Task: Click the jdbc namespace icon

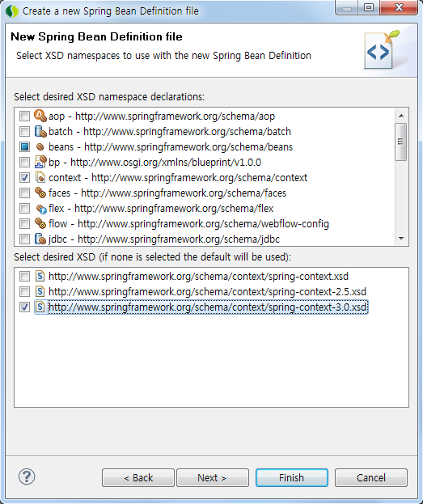Action: pyautogui.click(x=40, y=239)
